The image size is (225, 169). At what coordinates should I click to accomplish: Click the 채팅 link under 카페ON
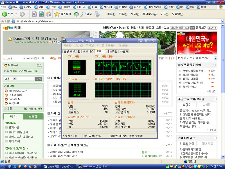[10, 109]
